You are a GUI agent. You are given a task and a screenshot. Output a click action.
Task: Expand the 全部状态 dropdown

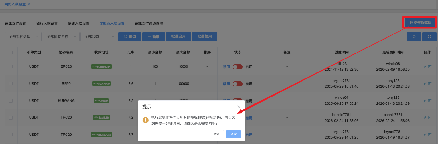99,37
